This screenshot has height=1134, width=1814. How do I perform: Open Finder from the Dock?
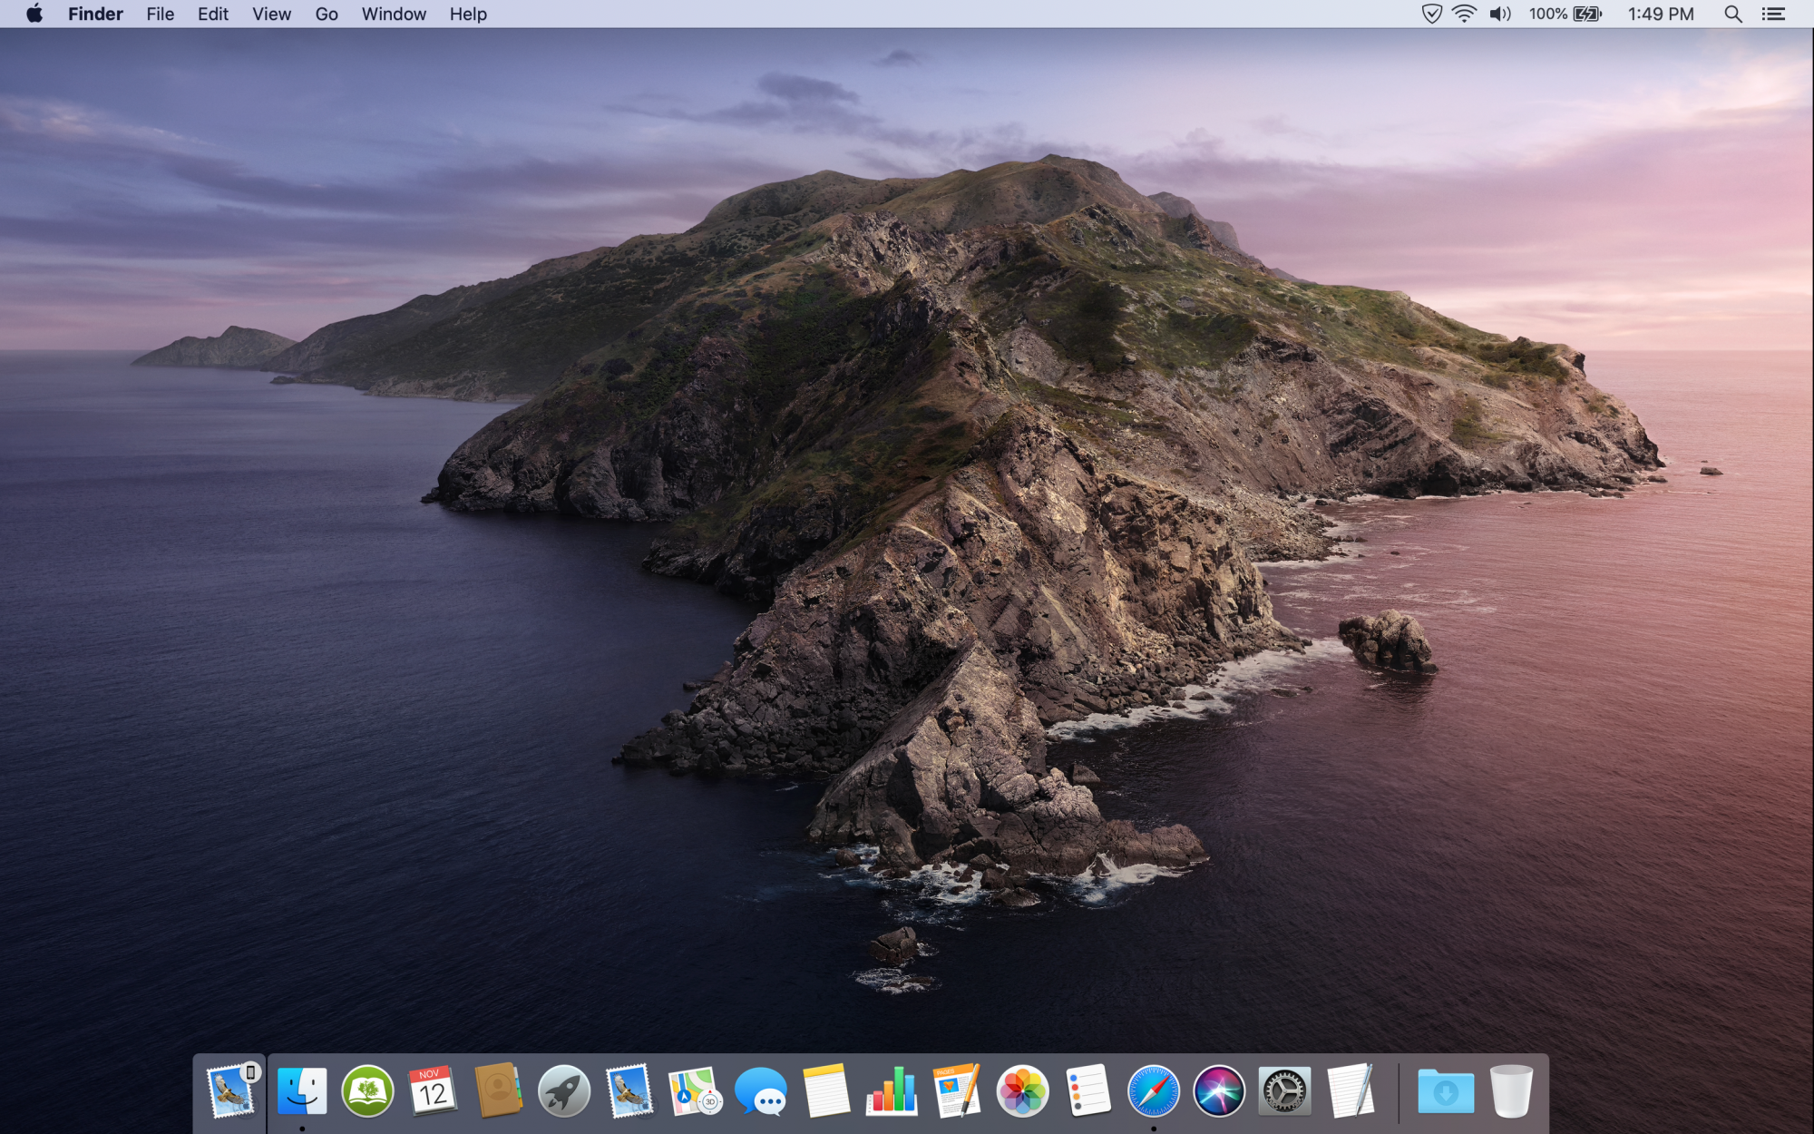coord(302,1090)
